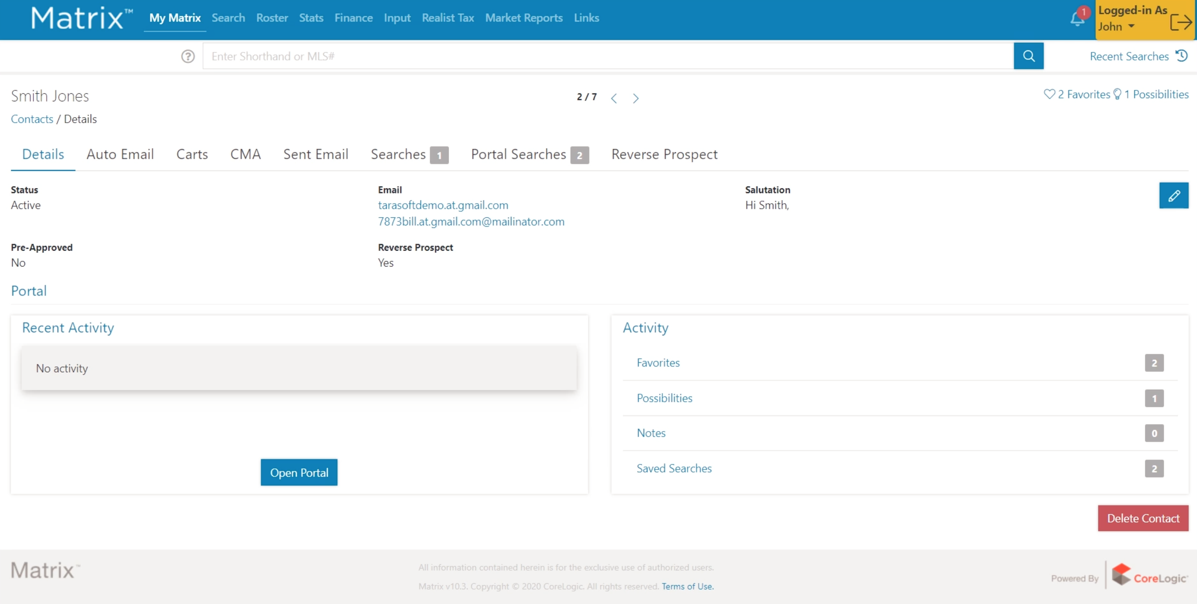Click the magnifier search button

click(x=1028, y=56)
